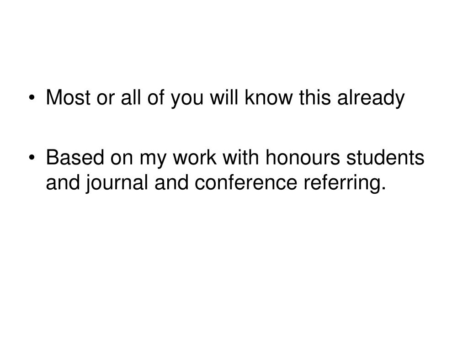Place cursor on the word "will"
The width and height of the screenshot is (468, 351).
(224, 97)
